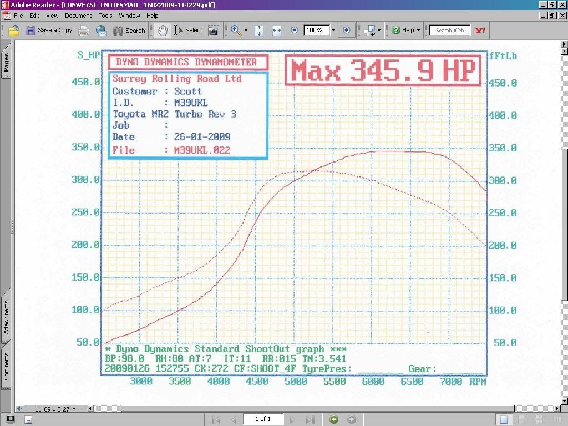
Task: Click the green Help question icon
Action: coord(396,30)
